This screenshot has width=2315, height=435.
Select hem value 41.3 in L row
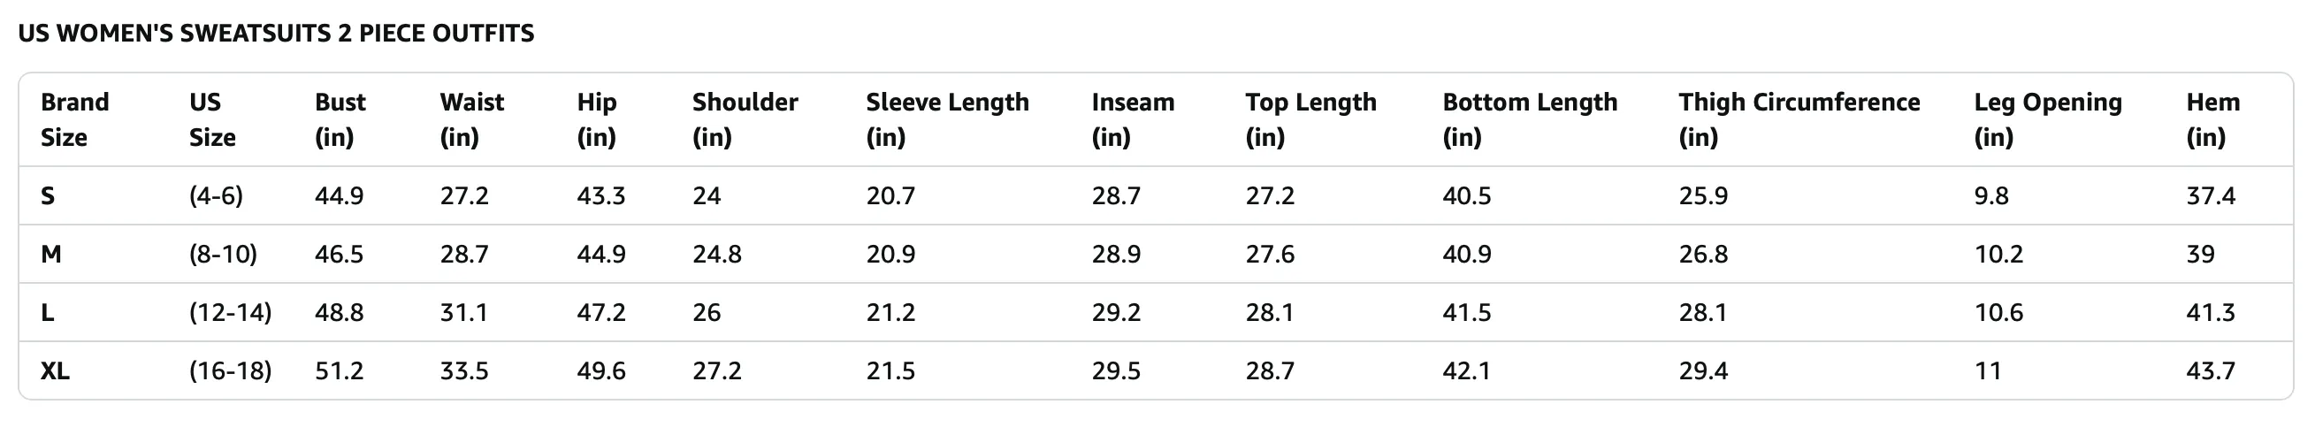pos(2210,313)
